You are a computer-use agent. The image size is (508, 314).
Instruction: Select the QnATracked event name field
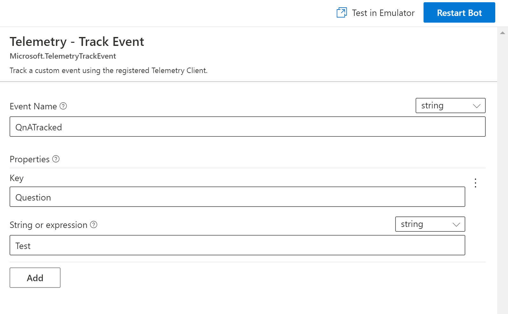247,127
